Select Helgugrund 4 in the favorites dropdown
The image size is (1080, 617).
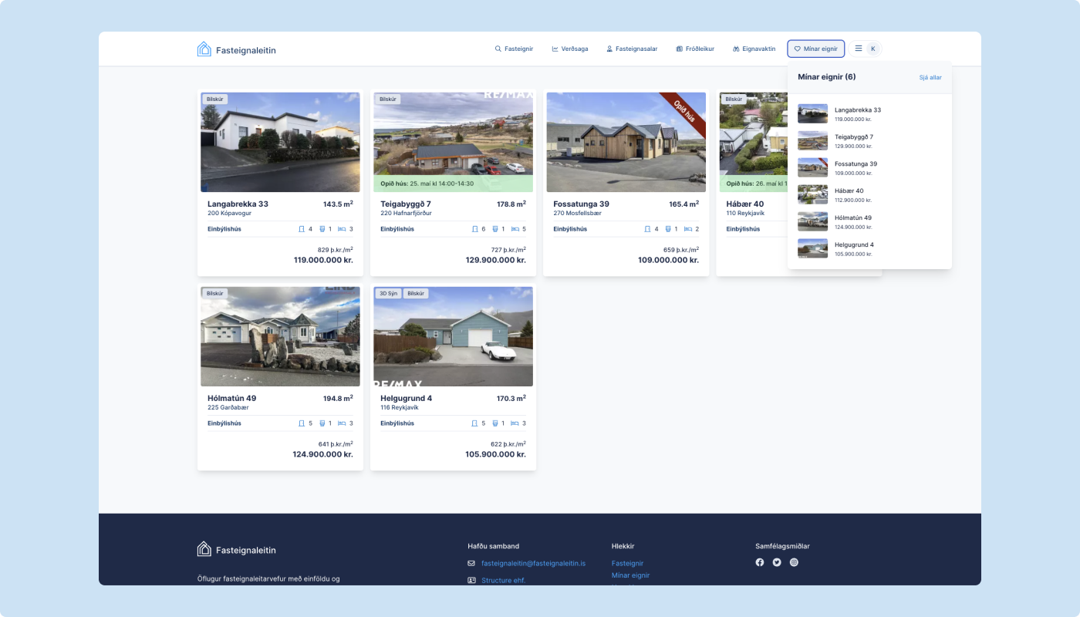tap(869, 249)
